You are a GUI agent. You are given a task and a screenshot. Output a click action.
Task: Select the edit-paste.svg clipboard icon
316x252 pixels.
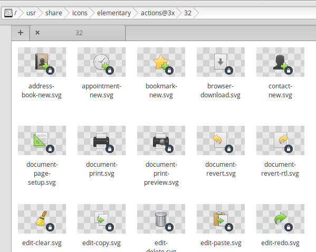click(x=221, y=219)
